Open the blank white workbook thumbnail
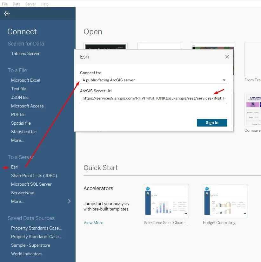 click(159, 46)
